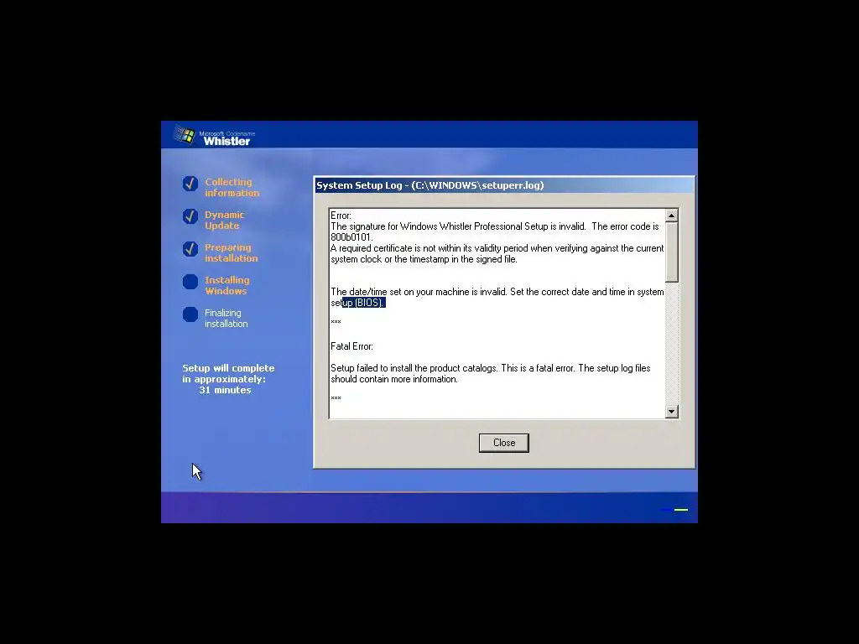The width and height of the screenshot is (859, 644).
Task: Click the 'Preparing installation' step label
Action: [x=231, y=253]
